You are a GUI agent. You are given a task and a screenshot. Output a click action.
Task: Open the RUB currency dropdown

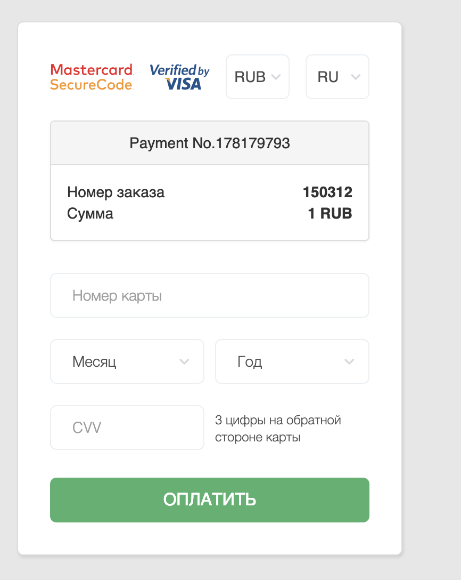pyautogui.click(x=258, y=77)
